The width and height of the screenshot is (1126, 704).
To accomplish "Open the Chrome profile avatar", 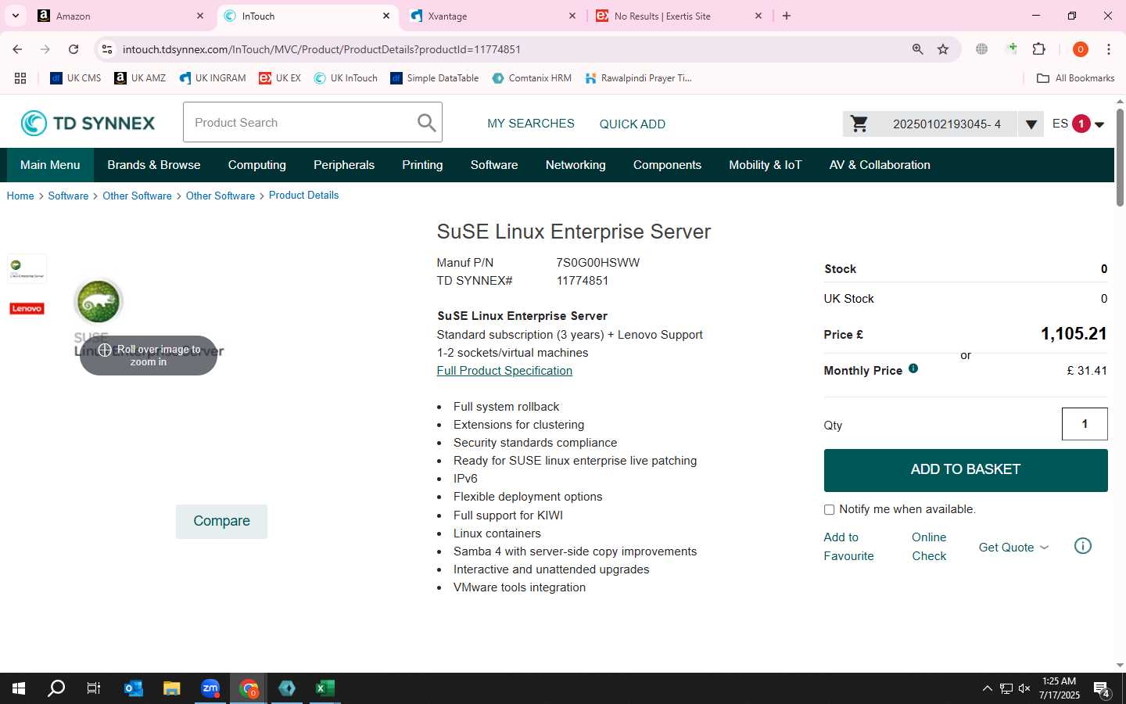I will pyautogui.click(x=1081, y=49).
